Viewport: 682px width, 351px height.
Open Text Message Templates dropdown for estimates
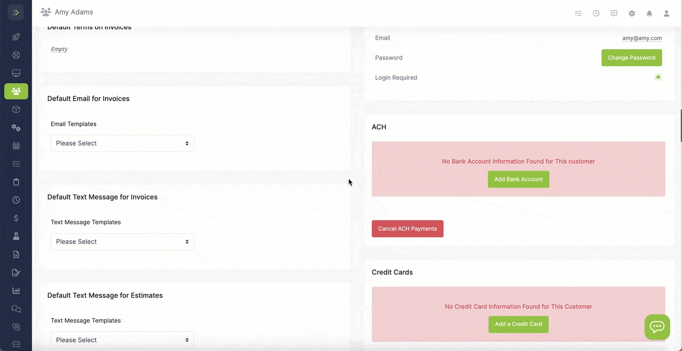tap(122, 340)
